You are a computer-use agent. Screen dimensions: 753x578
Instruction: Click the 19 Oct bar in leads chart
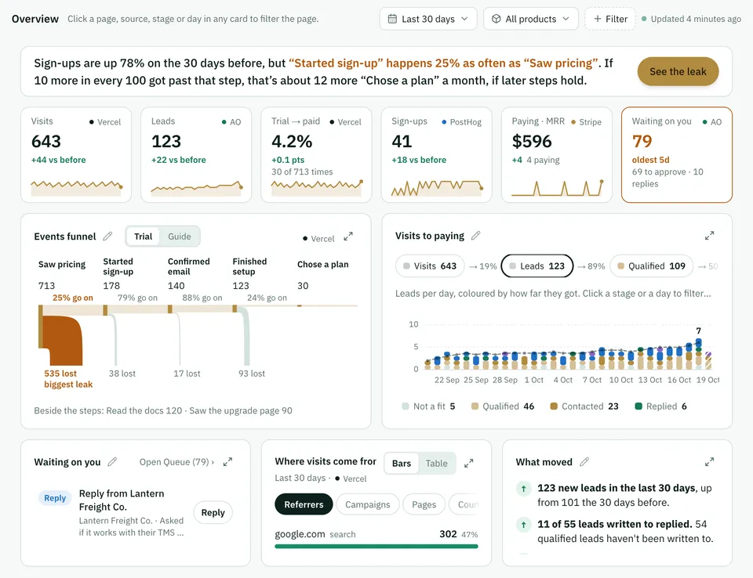click(x=708, y=360)
